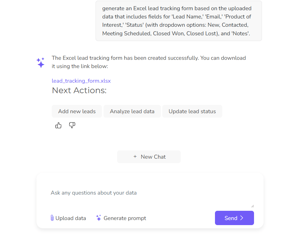Click the Next Actions heading

click(x=79, y=90)
